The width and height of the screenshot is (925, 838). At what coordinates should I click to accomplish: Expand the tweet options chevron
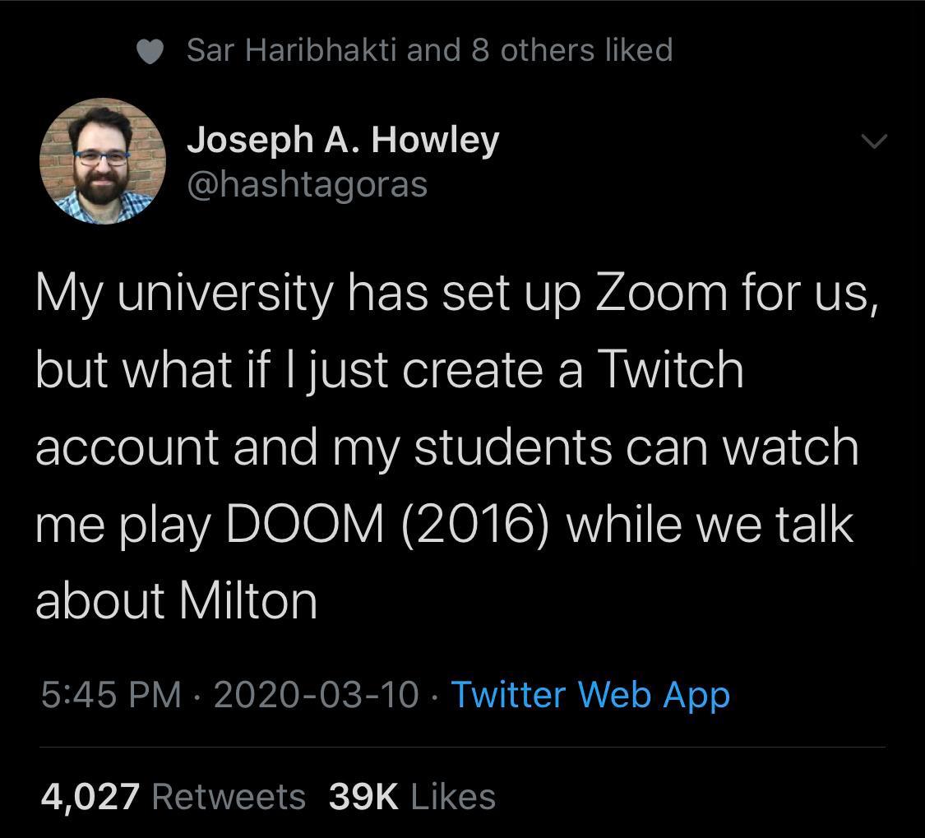click(x=875, y=142)
